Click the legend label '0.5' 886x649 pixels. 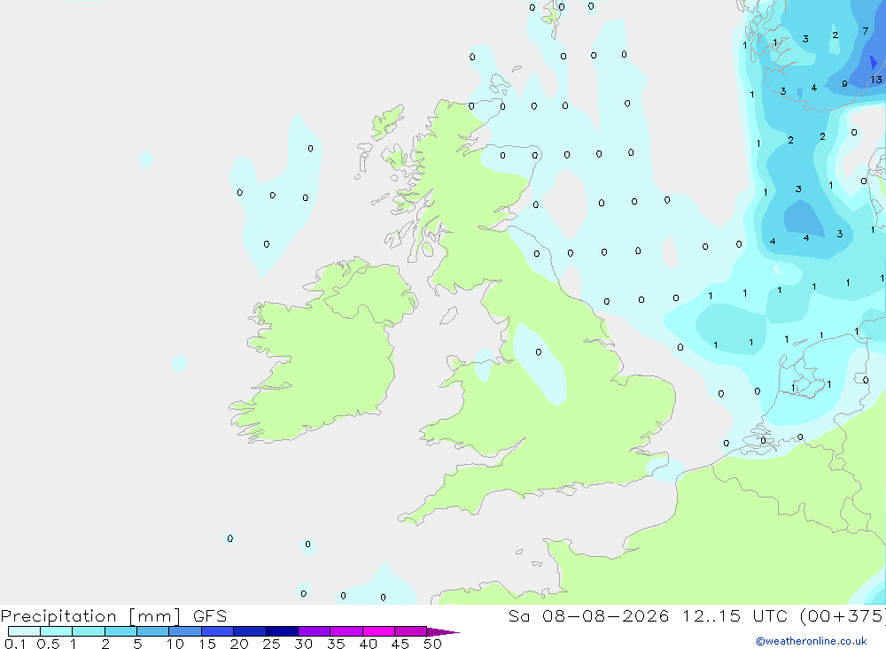[x=48, y=644]
